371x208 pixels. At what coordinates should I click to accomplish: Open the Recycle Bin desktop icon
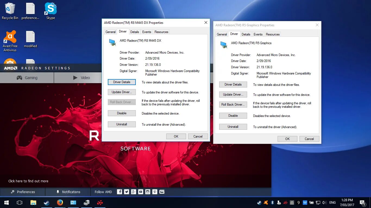pyautogui.click(x=10, y=11)
